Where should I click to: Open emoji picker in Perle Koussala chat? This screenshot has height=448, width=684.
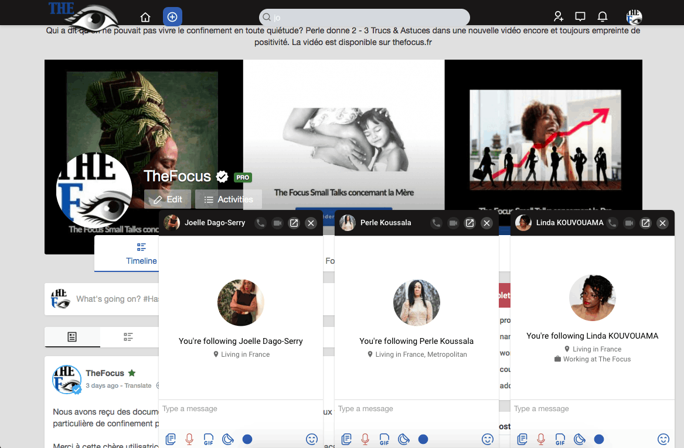click(487, 439)
